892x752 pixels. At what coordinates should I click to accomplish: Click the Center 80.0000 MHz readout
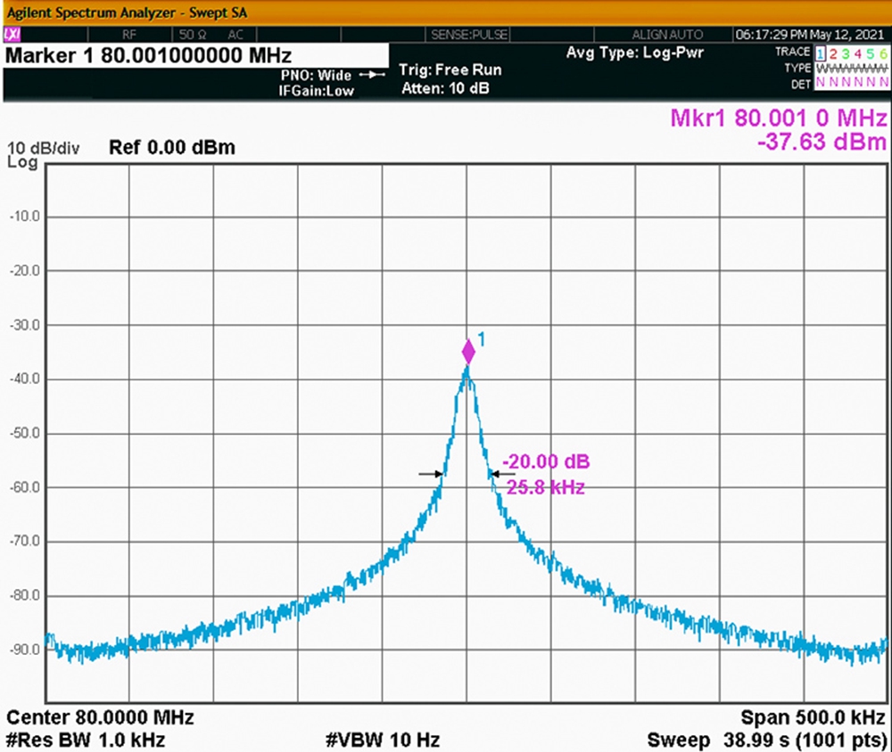[x=100, y=717]
